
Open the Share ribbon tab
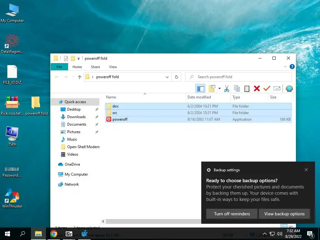pos(95,67)
